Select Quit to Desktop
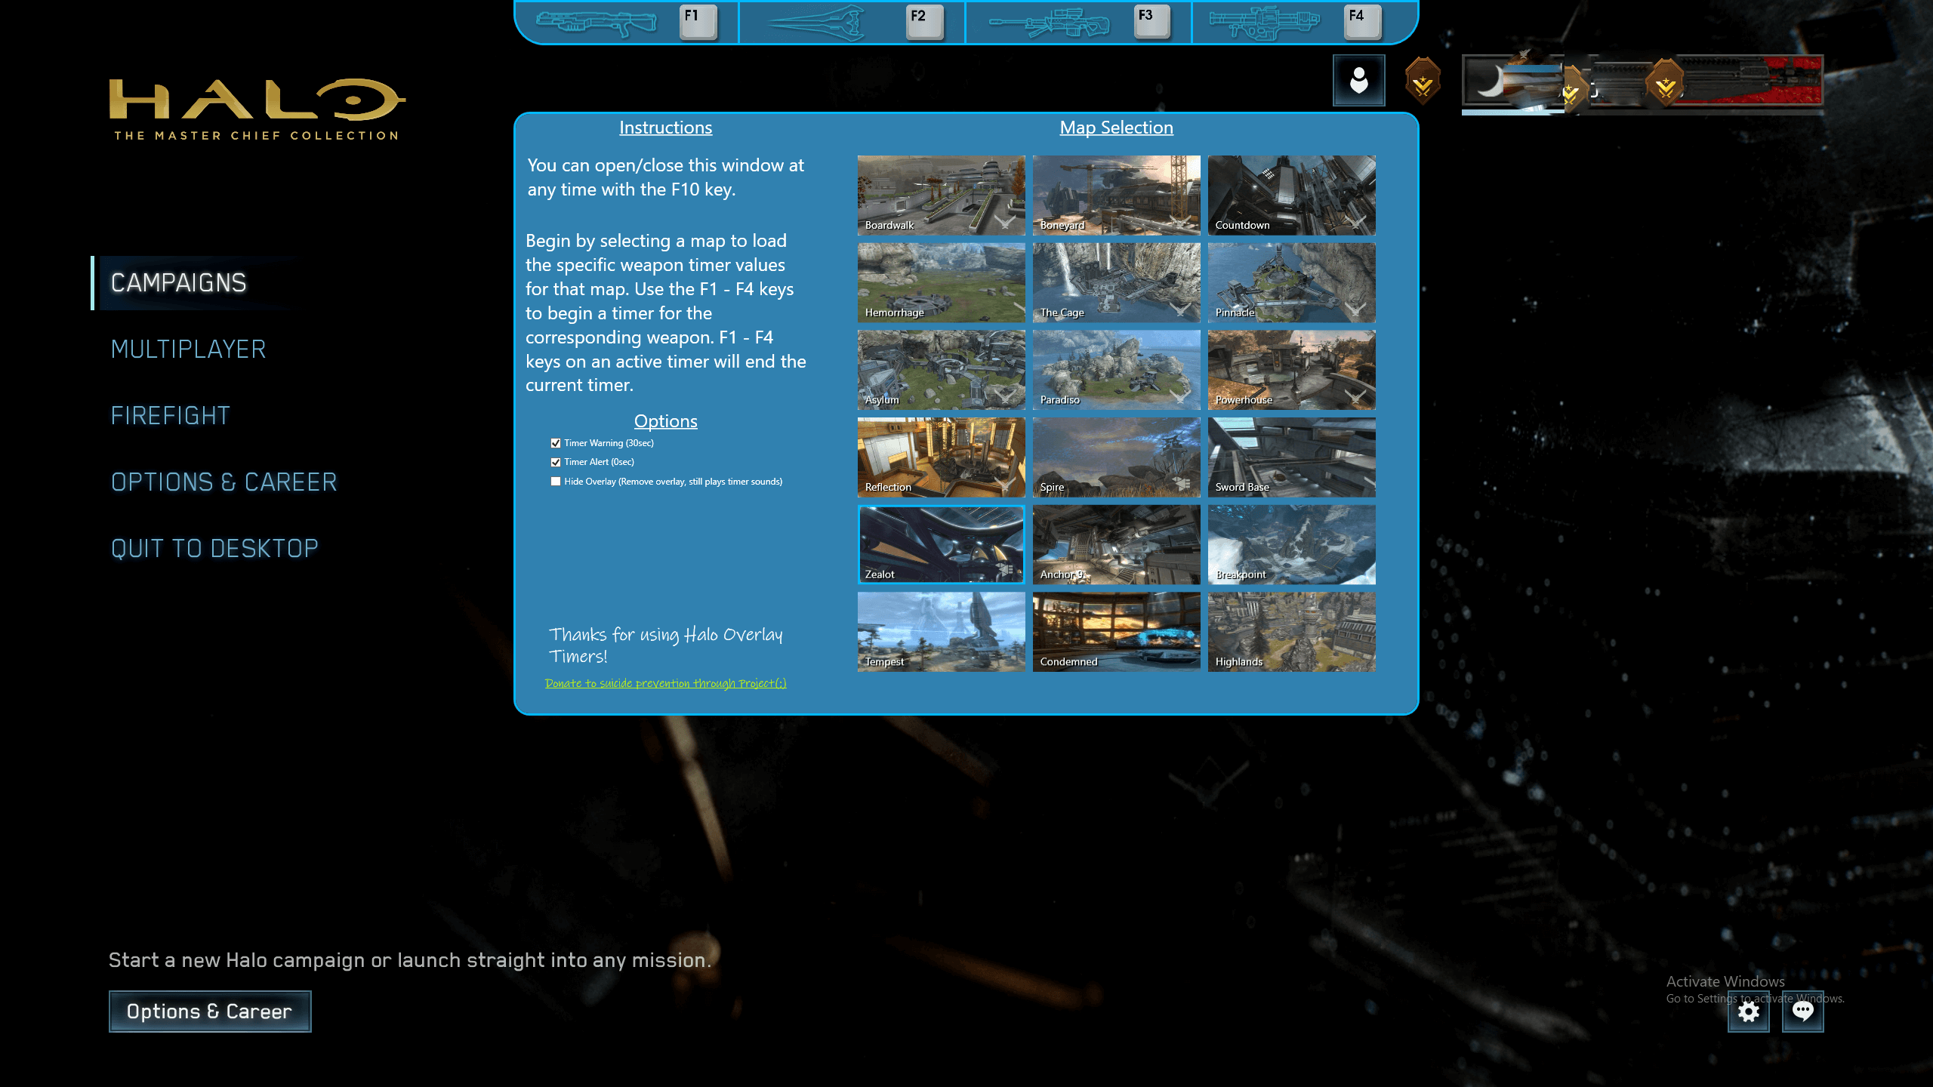The image size is (1933, 1087). tap(214, 549)
